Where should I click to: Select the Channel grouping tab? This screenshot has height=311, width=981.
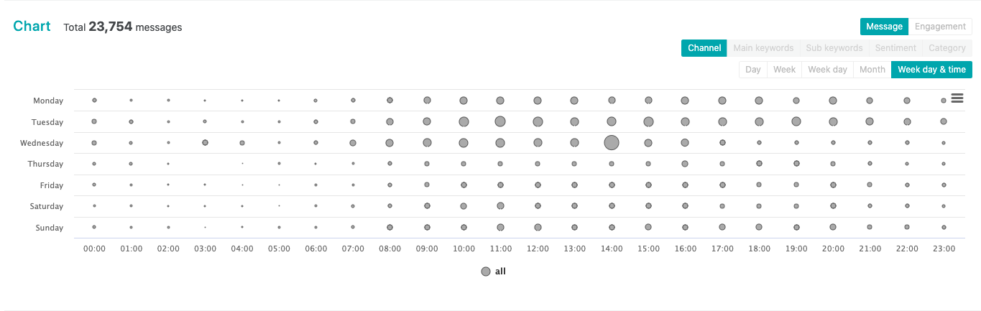tap(704, 48)
